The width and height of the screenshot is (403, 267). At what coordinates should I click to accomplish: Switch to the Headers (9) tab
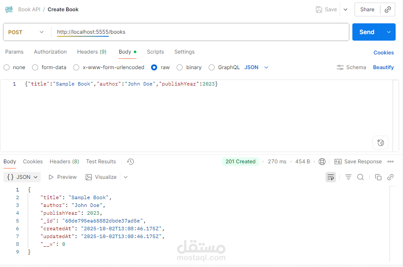click(x=91, y=52)
